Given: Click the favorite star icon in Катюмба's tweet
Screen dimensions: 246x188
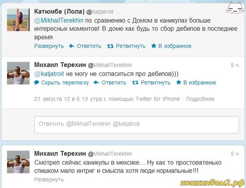Looking at the screenshot, I should [x=154, y=46].
